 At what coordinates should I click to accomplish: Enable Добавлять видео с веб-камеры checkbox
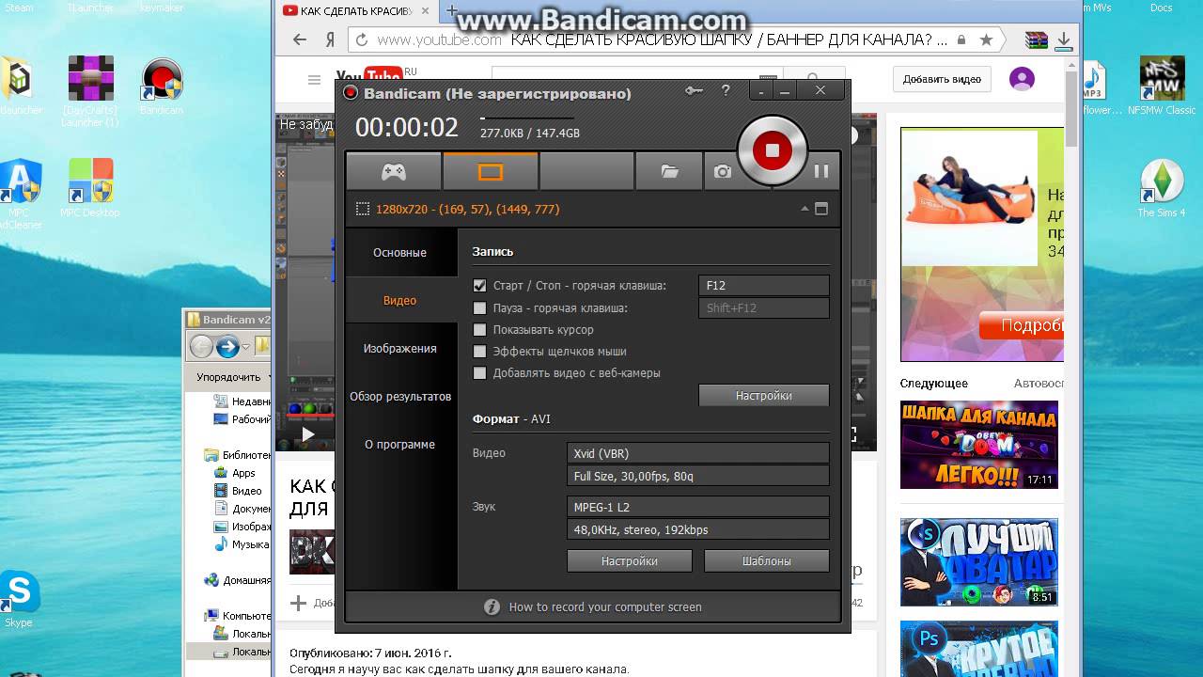480,373
